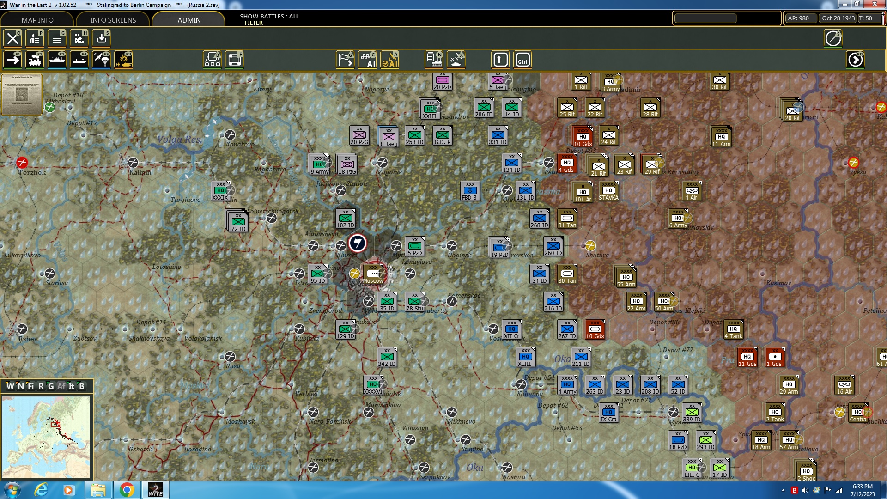Open the AI assist icon
The image size is (887, 499).
click(369, 59)
